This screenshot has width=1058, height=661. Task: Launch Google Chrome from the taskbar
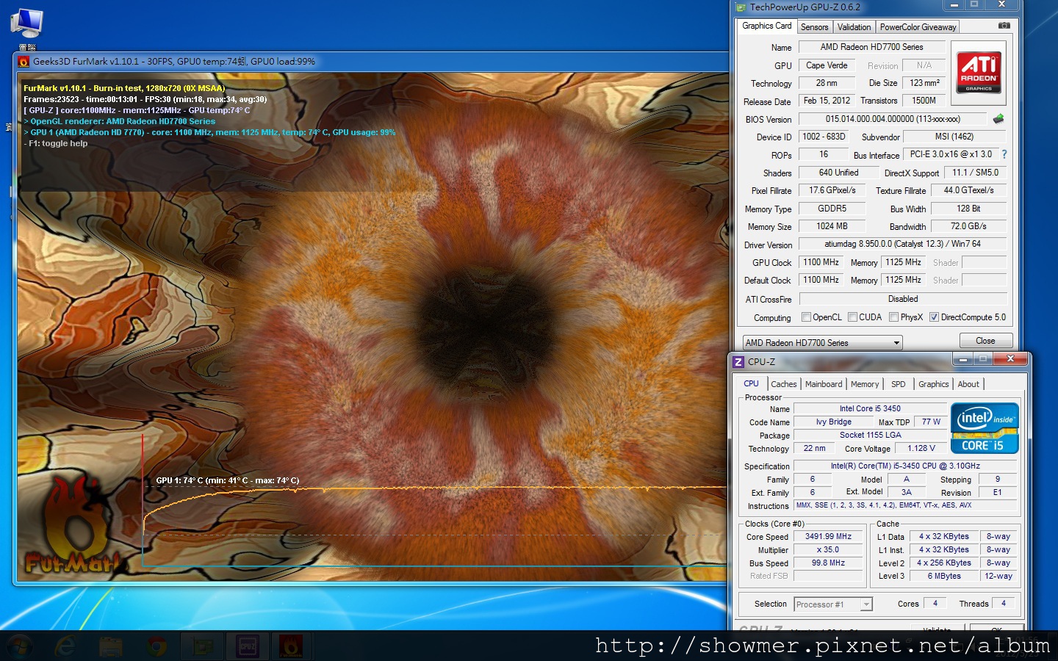click(156, 646)
